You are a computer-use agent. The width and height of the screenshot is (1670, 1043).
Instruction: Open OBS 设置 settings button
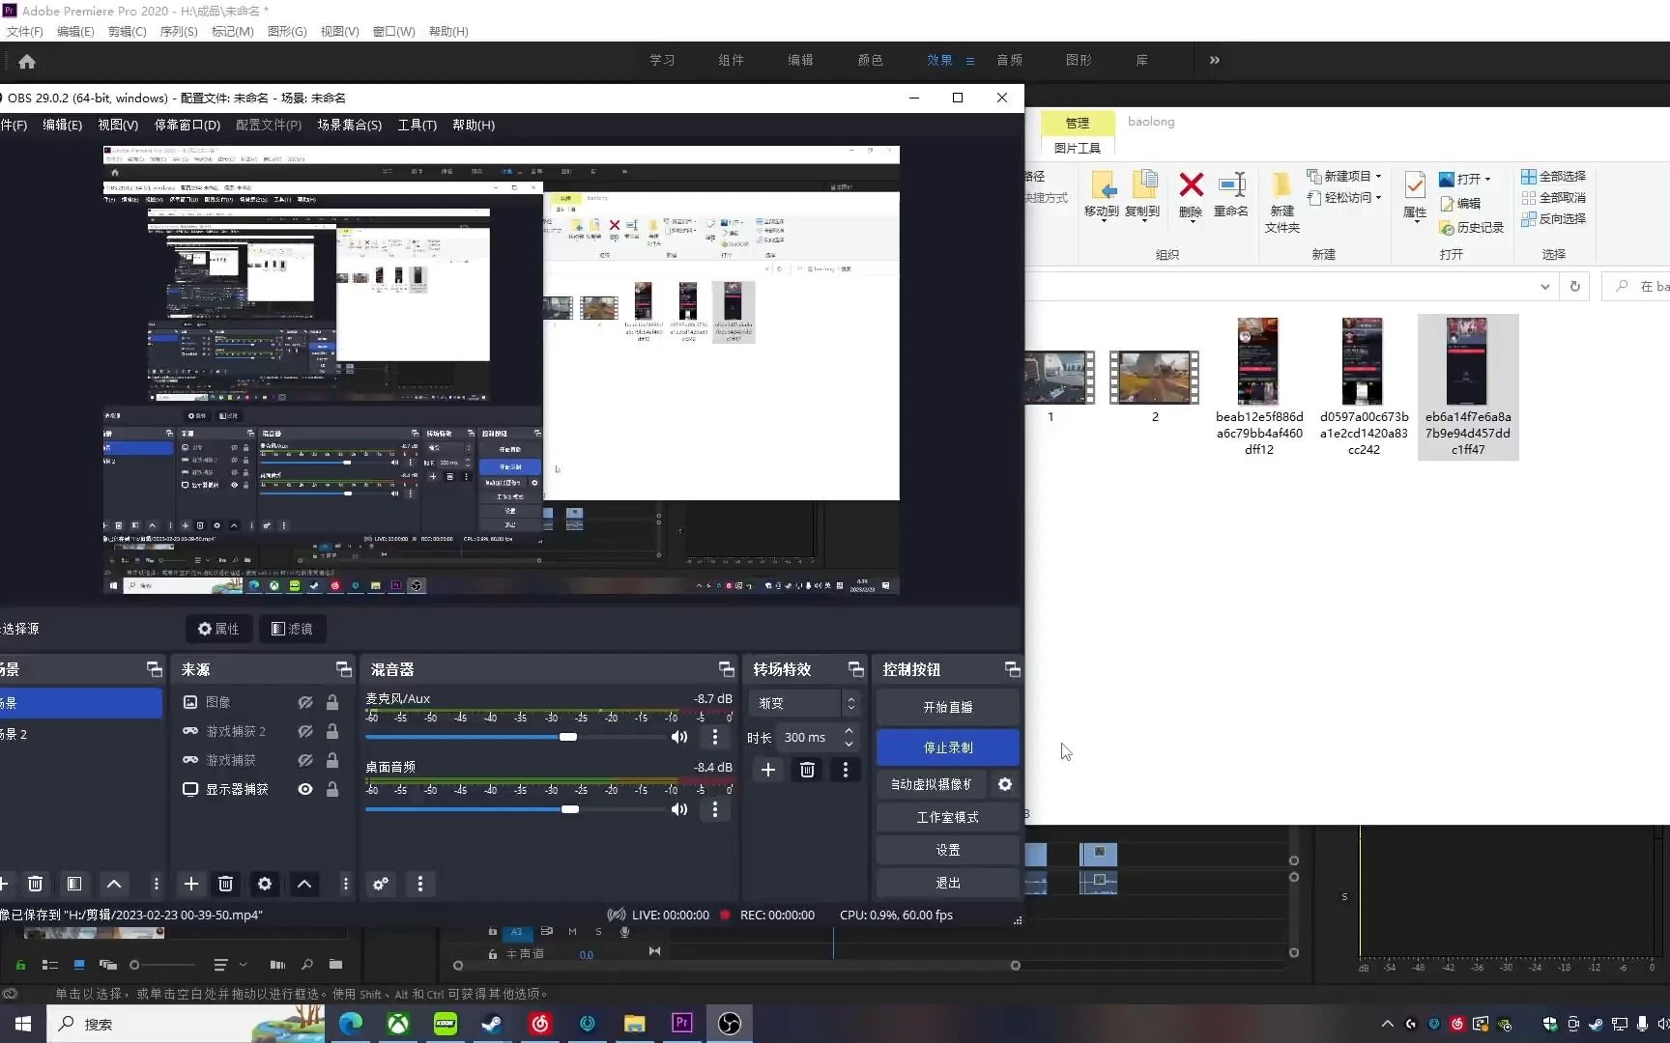tap(948, 850)
